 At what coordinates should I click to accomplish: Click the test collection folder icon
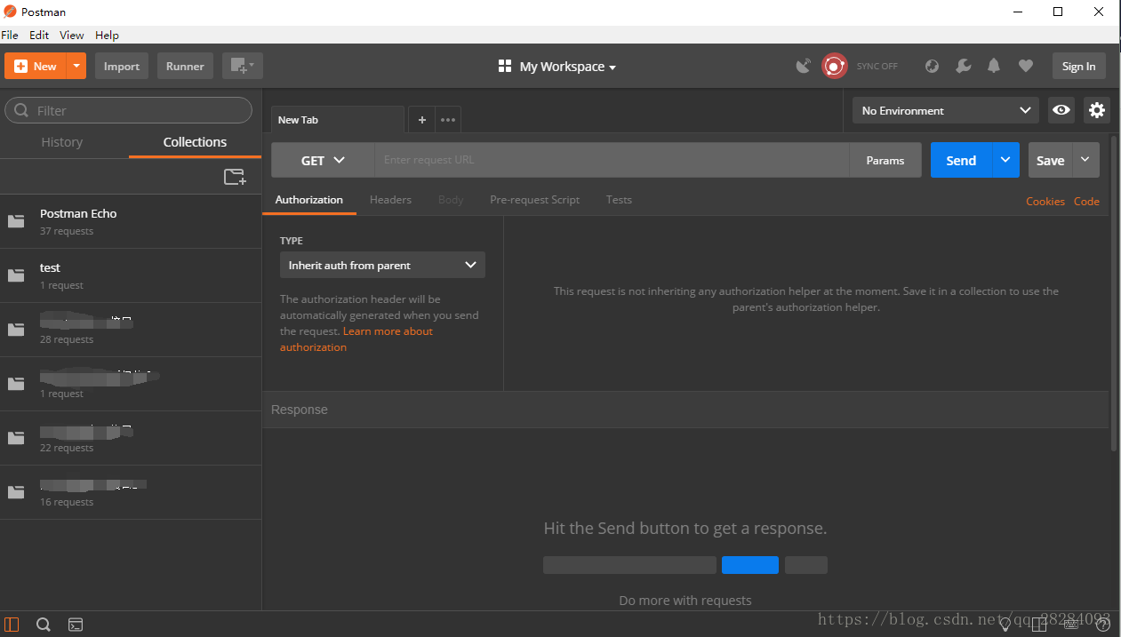pyautogui.click(x=16, y=275)
